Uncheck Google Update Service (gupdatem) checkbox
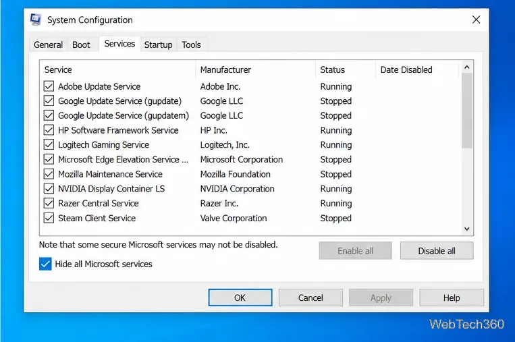 point(49,115)
